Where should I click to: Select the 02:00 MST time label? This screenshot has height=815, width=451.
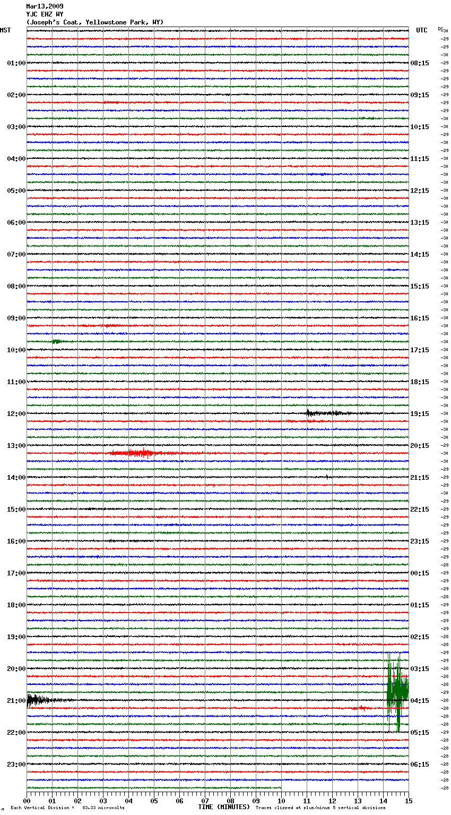click(16, 95)
